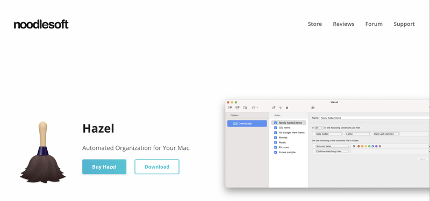This screenshot has width=430, height=201.
Task: Click the add folder icon in Hazel toolbar
Action: coord(230,108)
